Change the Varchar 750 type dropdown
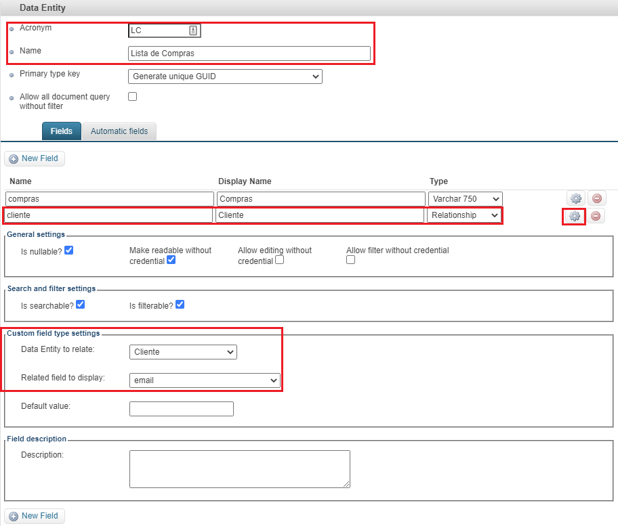 pyautogui.click(x=465, y=198)
